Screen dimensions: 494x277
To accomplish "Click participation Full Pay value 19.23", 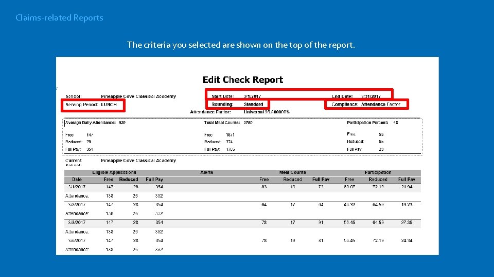I will [407, 205].
